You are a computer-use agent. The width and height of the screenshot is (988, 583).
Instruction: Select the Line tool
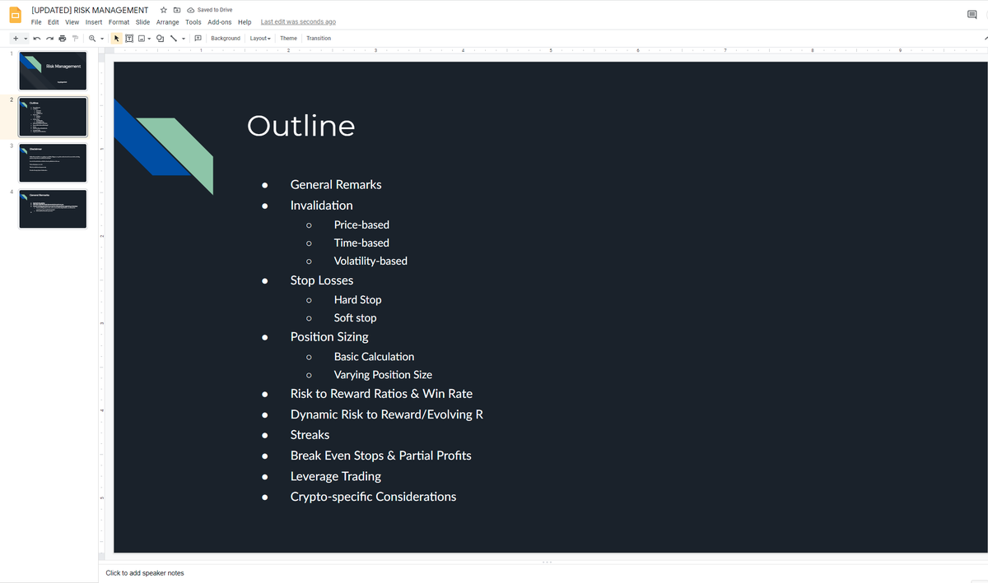(x=174, y=38)
